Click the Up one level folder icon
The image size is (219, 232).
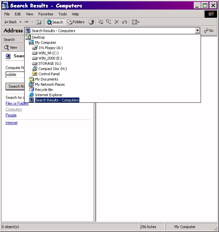click(x=39, y=22)
